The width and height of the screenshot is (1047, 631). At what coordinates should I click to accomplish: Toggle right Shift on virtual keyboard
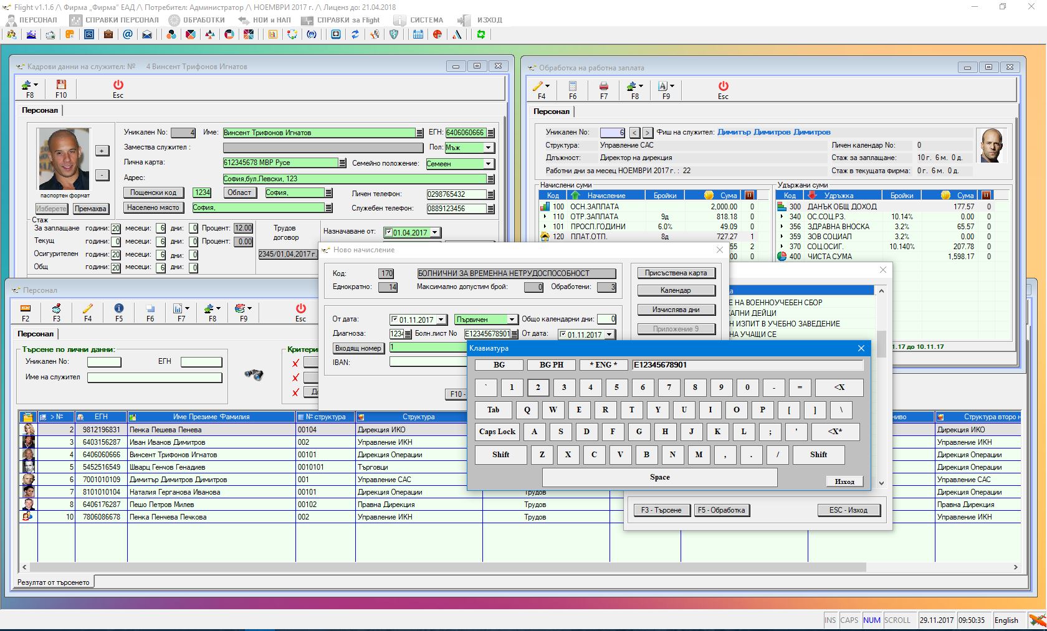coord(819,455)
